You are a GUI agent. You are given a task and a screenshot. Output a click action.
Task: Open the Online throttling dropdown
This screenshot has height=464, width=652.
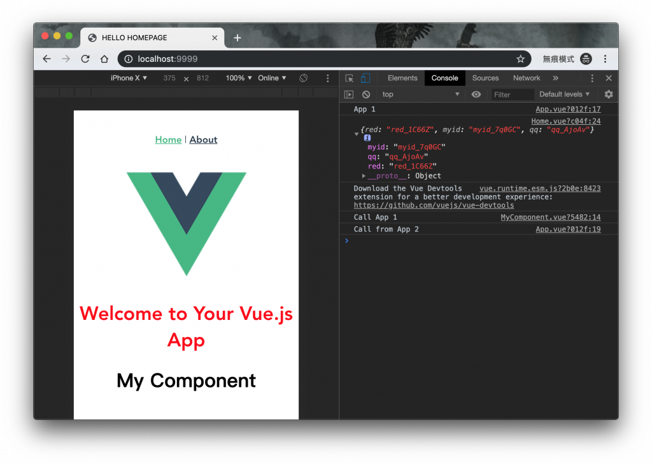(272, 78)
